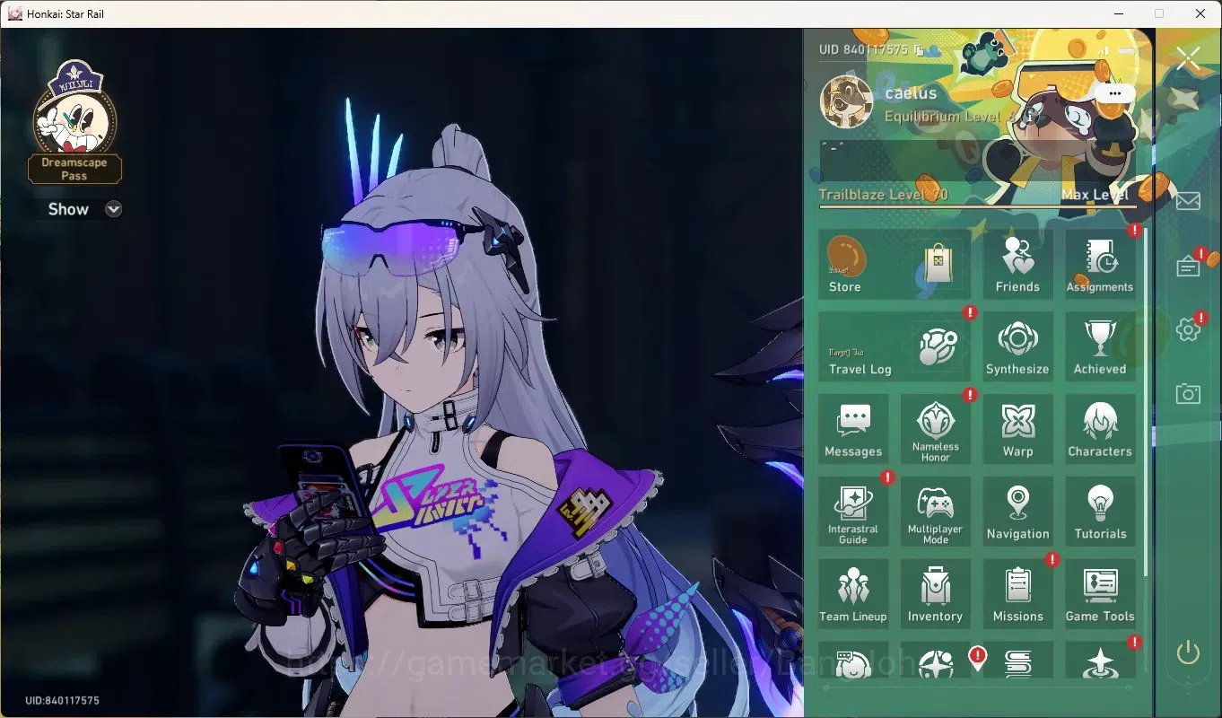Close the phone menu with the X
Image resolution: width=1222 pixels, height=718 pixels.
click(1188, 60)
